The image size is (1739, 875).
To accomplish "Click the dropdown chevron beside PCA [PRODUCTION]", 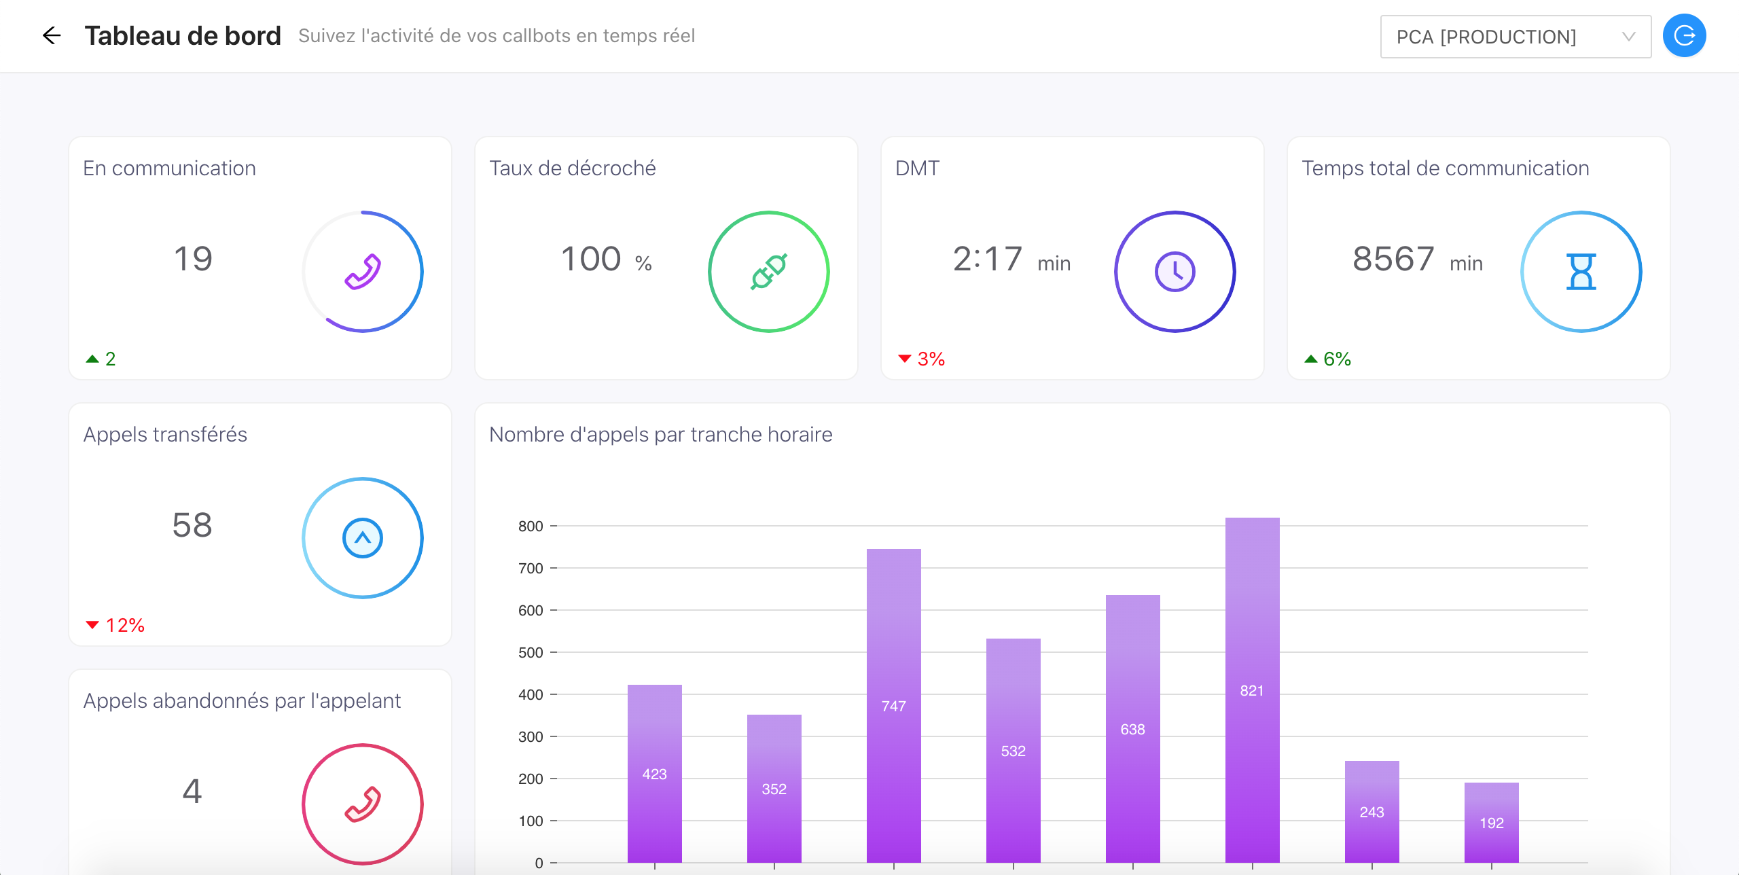I will pyautogui.click(x=1628, y=37).
